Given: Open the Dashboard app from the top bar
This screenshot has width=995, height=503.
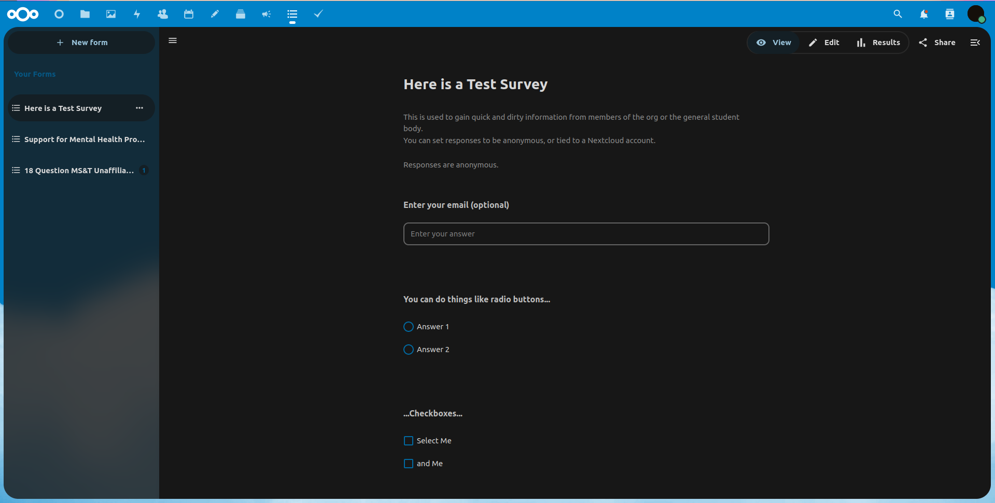Looking at the screenshot, I should pyautogui.click(x=59, y=14).
